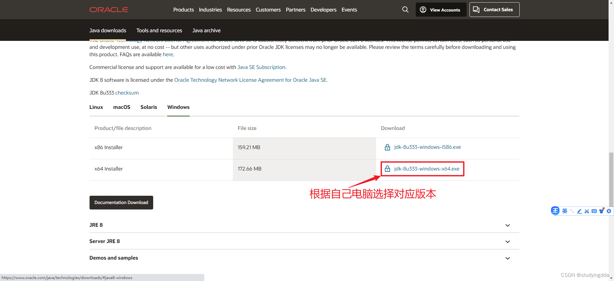Click the Download column header
This screenshot has height=281, width=614.
tap(393, 128)
